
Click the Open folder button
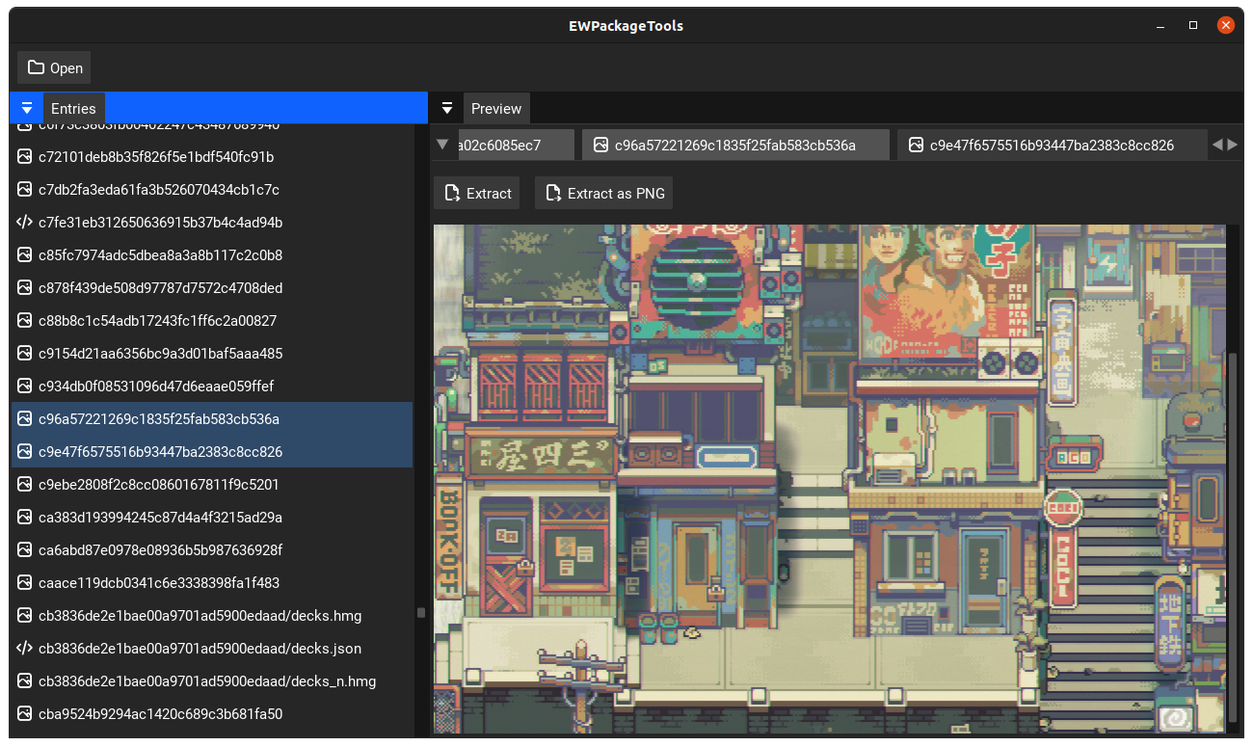pyautogui.click(x=54, y=67)
